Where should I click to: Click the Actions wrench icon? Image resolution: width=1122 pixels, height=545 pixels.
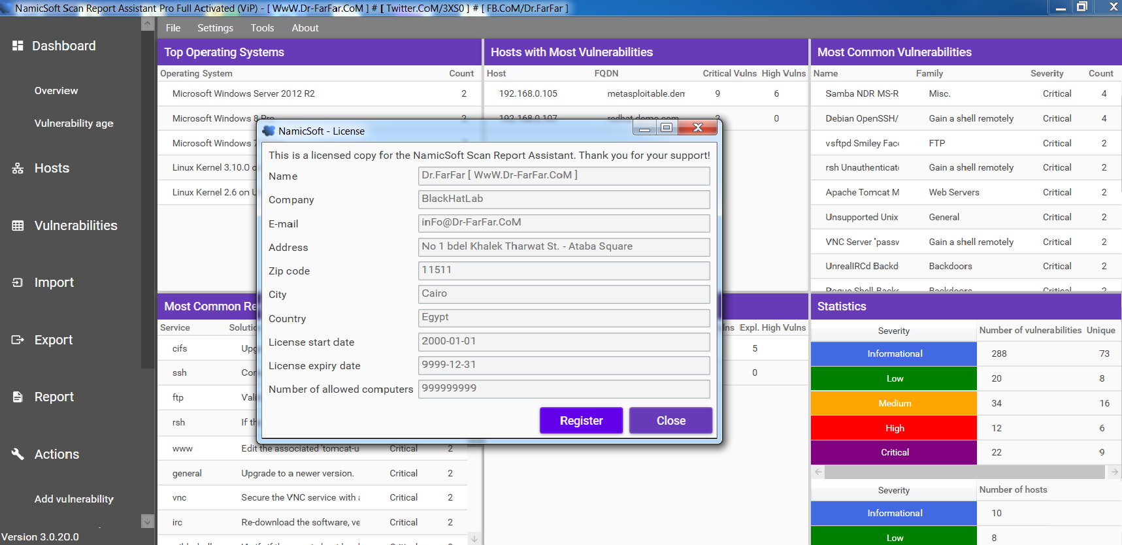point(18,454)
